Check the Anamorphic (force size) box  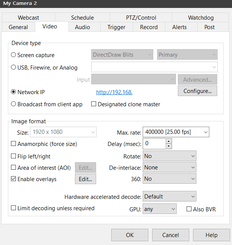(x=14, y=144)
